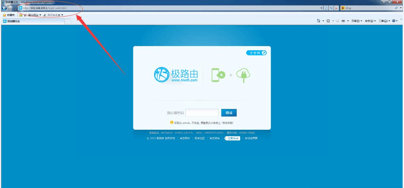Open the 页面(P) menu
Screen dimensions: 404x188
tap(357, 21)
